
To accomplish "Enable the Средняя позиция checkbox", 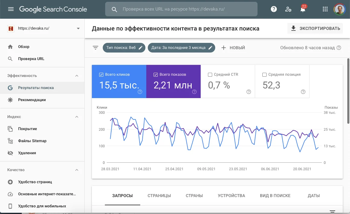I will coord(264,75).
